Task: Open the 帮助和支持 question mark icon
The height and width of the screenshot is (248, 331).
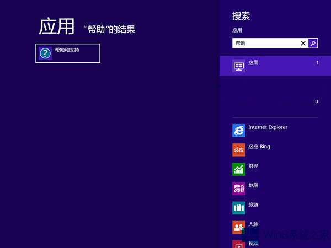Action: click(45, 53)
